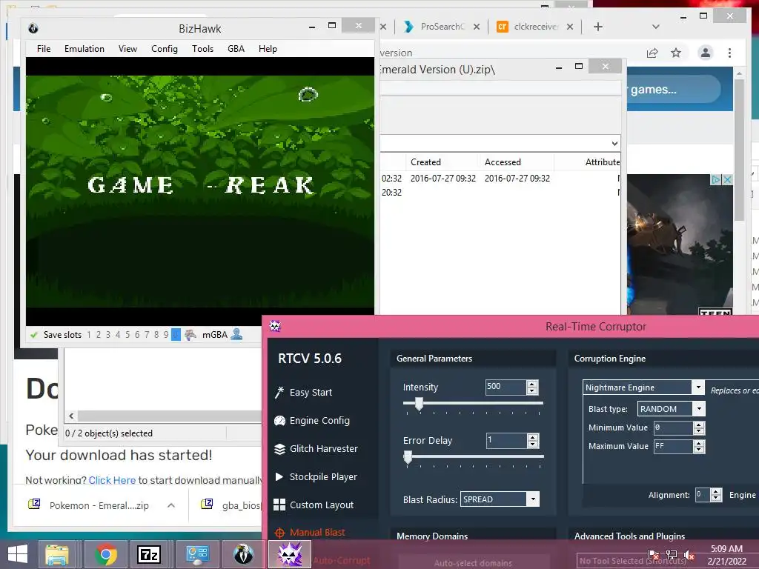Image resolution: width=759 pixels, height=569 pixels.
Task: Open BizHawk from taskbar
Action: [x=243, y=554]
